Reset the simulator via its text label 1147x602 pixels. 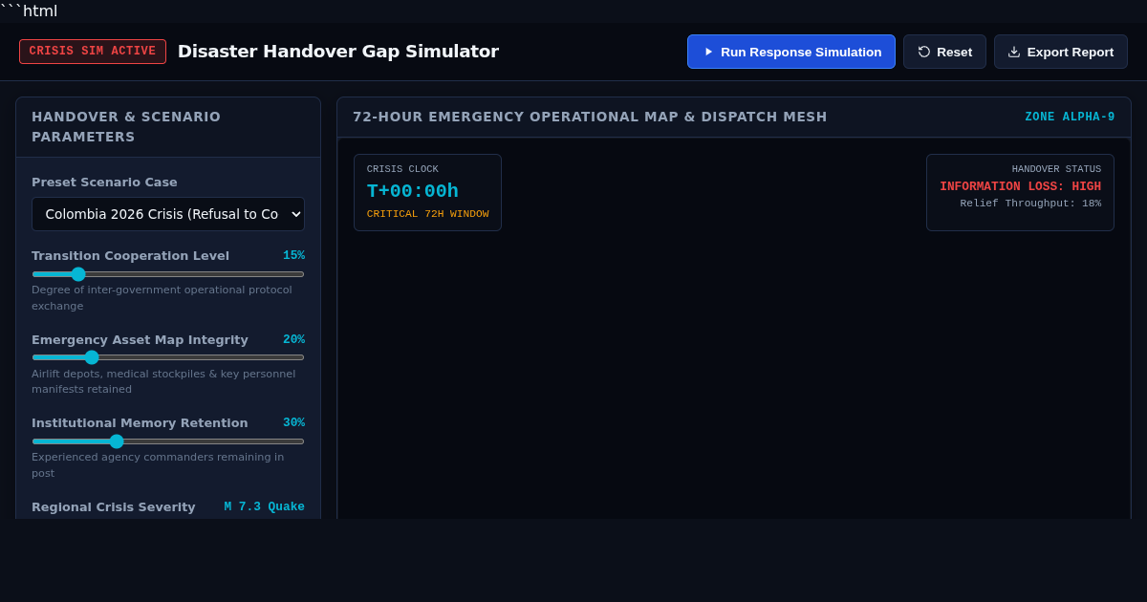tap(954, 52)
